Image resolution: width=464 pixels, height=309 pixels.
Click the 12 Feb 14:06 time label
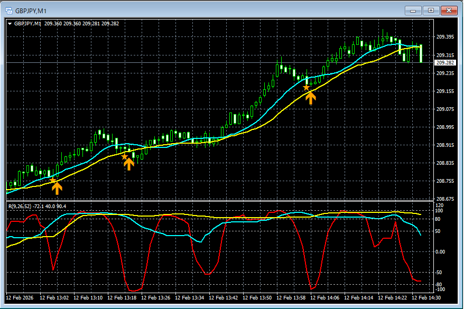click(324, 298)
